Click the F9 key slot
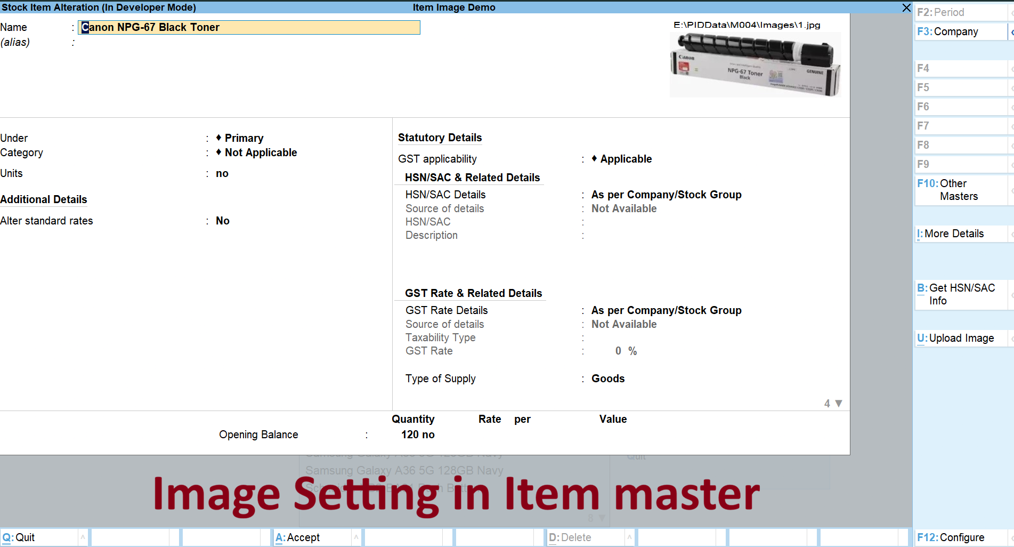This screenshot has height=547, width=1014. 961,164
